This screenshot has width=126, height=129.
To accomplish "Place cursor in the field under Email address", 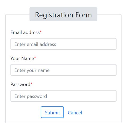I will coord(64,44).
